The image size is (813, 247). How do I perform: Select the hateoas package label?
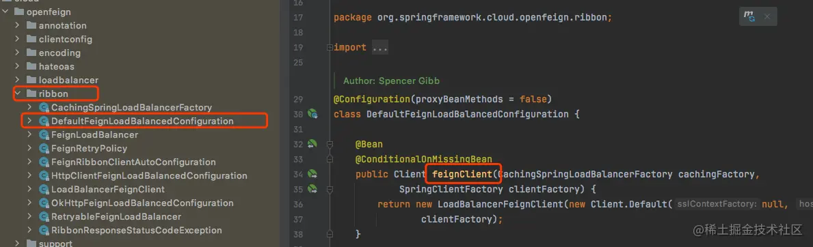pos(57,66)
